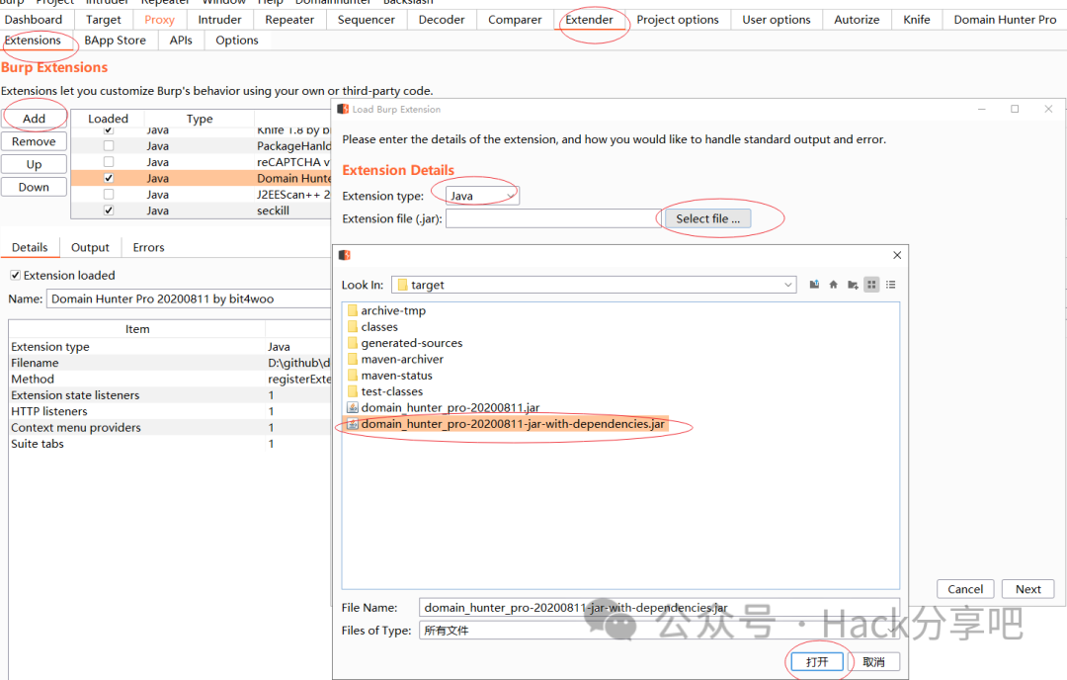The height and width of the screenshot is (680, 1067).
Task: Expand the Look In target folder dropdown
Action: pos(594,285)
